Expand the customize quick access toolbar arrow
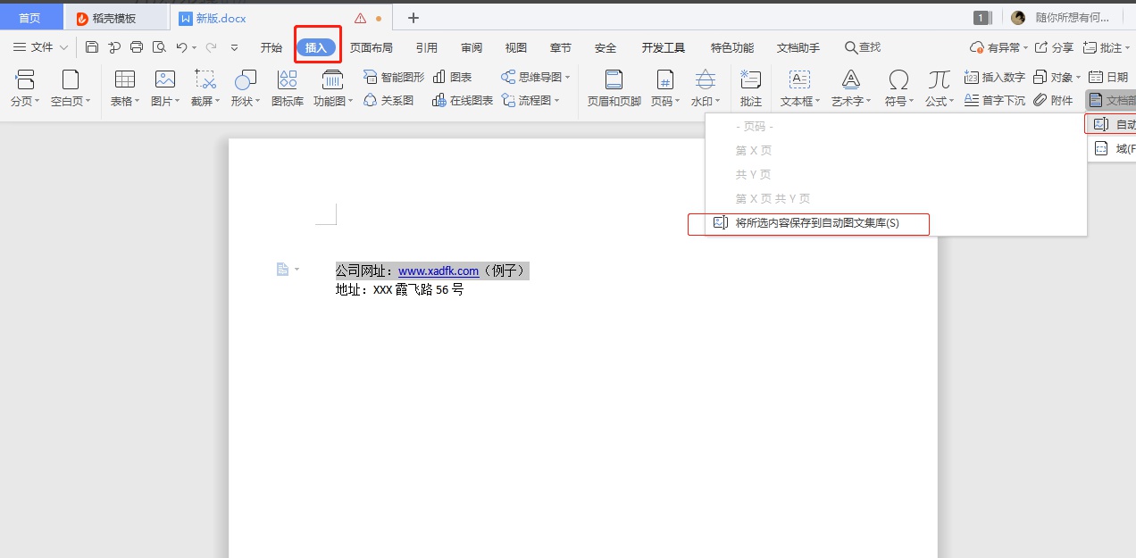 click(x=235, y=47)
